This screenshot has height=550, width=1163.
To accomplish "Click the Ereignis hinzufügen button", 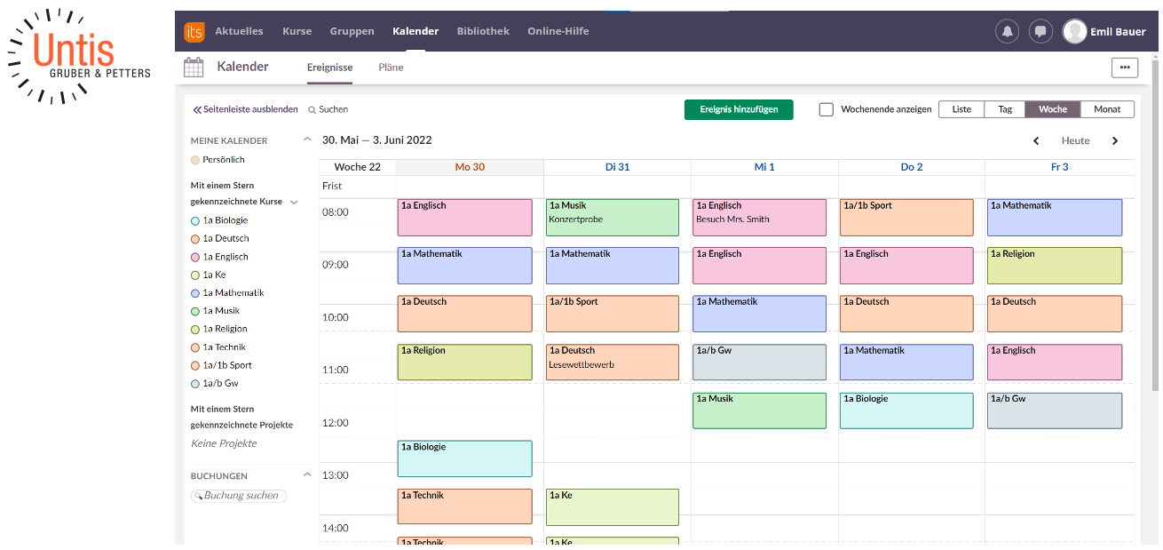I will pos(739,109).
